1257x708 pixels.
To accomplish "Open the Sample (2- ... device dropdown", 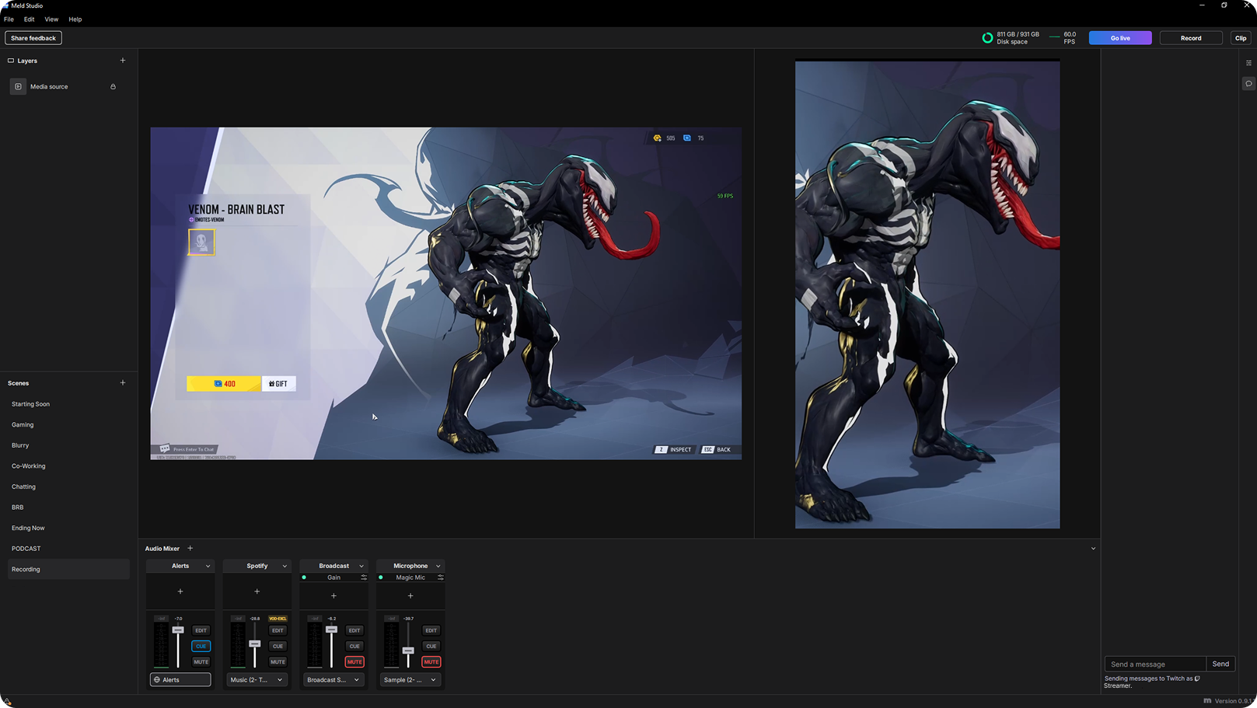I will (410, 680).
